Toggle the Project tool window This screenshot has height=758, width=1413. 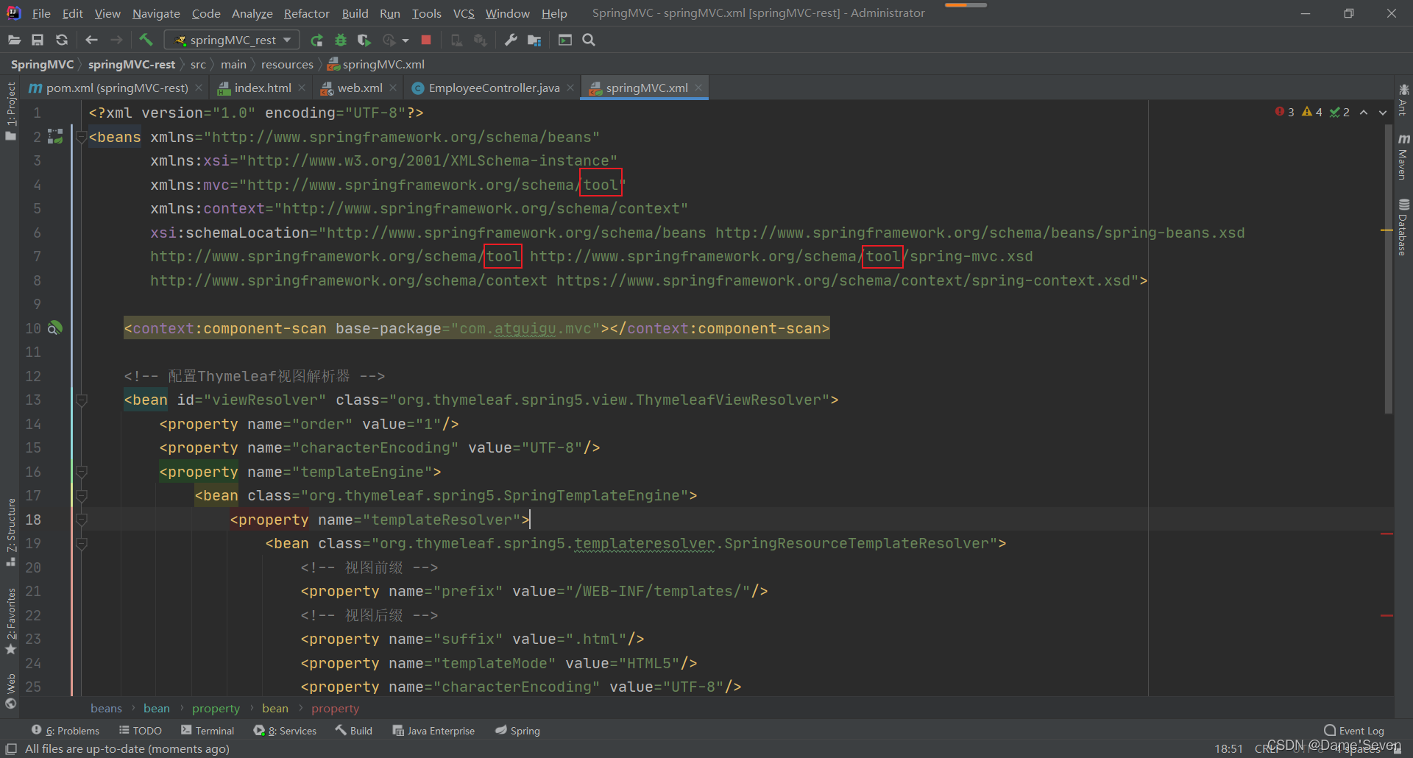[11, 103]
